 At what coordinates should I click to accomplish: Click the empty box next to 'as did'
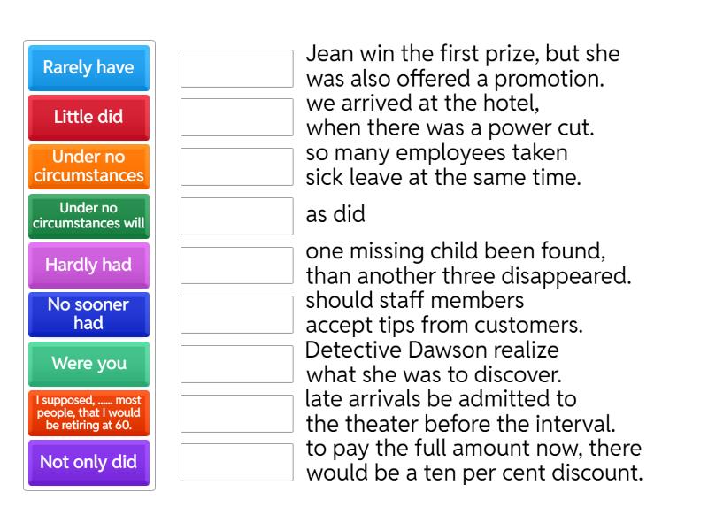236,216
